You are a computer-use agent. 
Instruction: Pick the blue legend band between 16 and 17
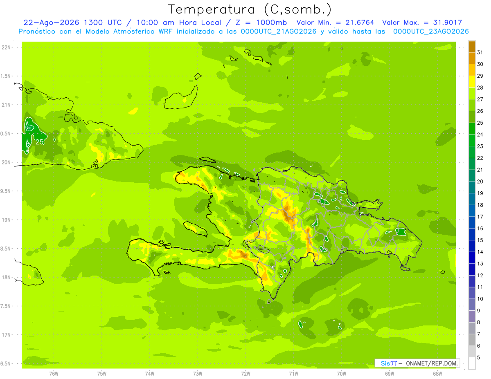tap(472, 222)
